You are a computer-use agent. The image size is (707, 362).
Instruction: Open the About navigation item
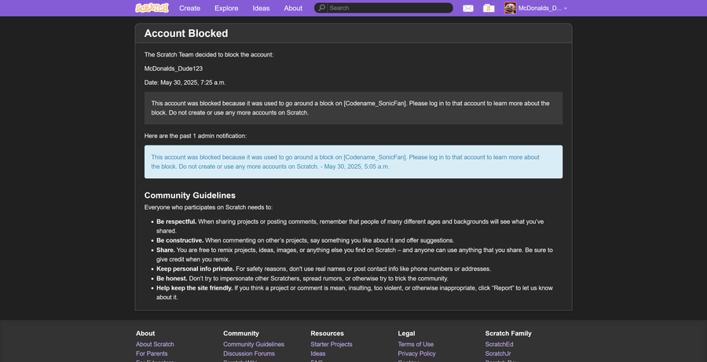[x=293, y=8]
